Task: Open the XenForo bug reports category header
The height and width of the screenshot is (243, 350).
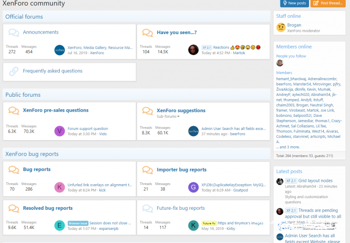Action: pos(32,154)
